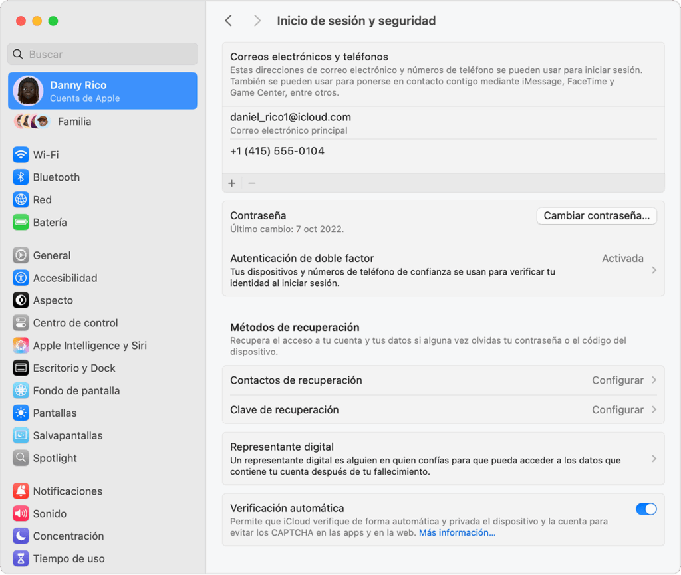Image resolution: width=681 pixels, height=575 pixels.
Task: Open Aspecto icon in sidebar
Action: (21, 300)
